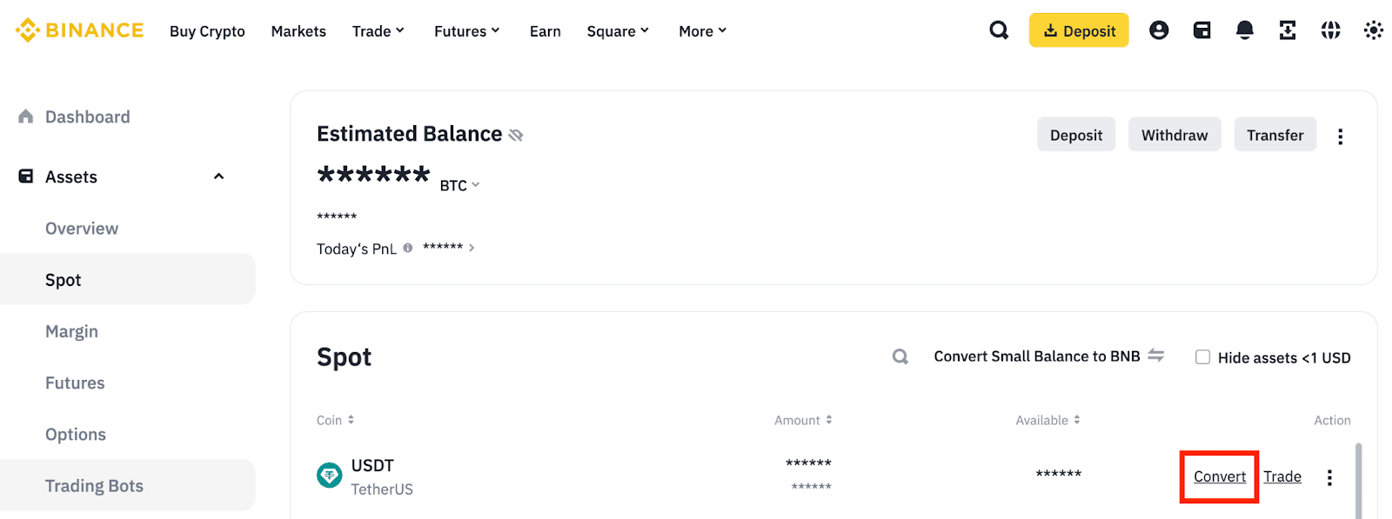Open the USDT row more options menu
The image size is (1392, 519).
pos(1329,477)
